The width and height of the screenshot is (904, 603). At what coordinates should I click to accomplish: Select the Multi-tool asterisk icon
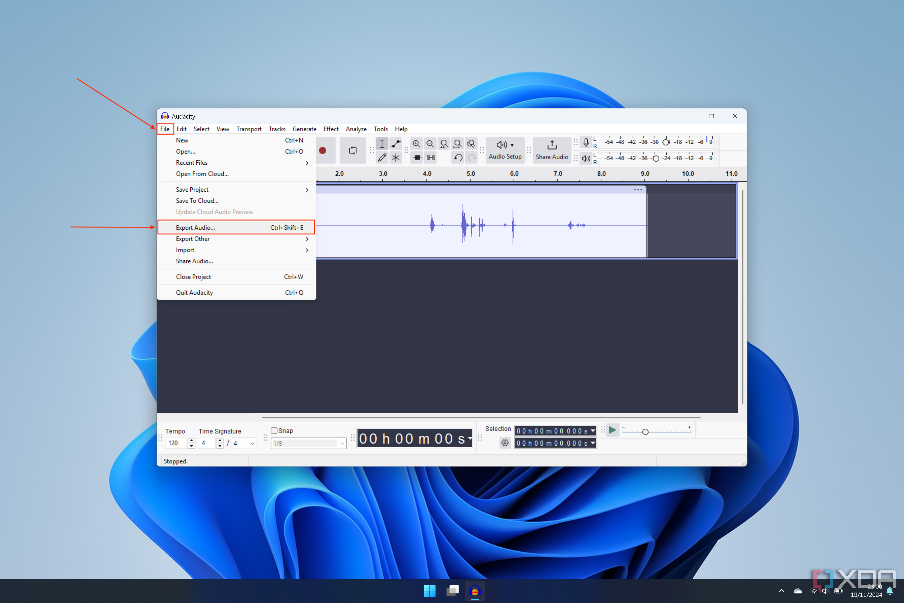click(396, 157)
